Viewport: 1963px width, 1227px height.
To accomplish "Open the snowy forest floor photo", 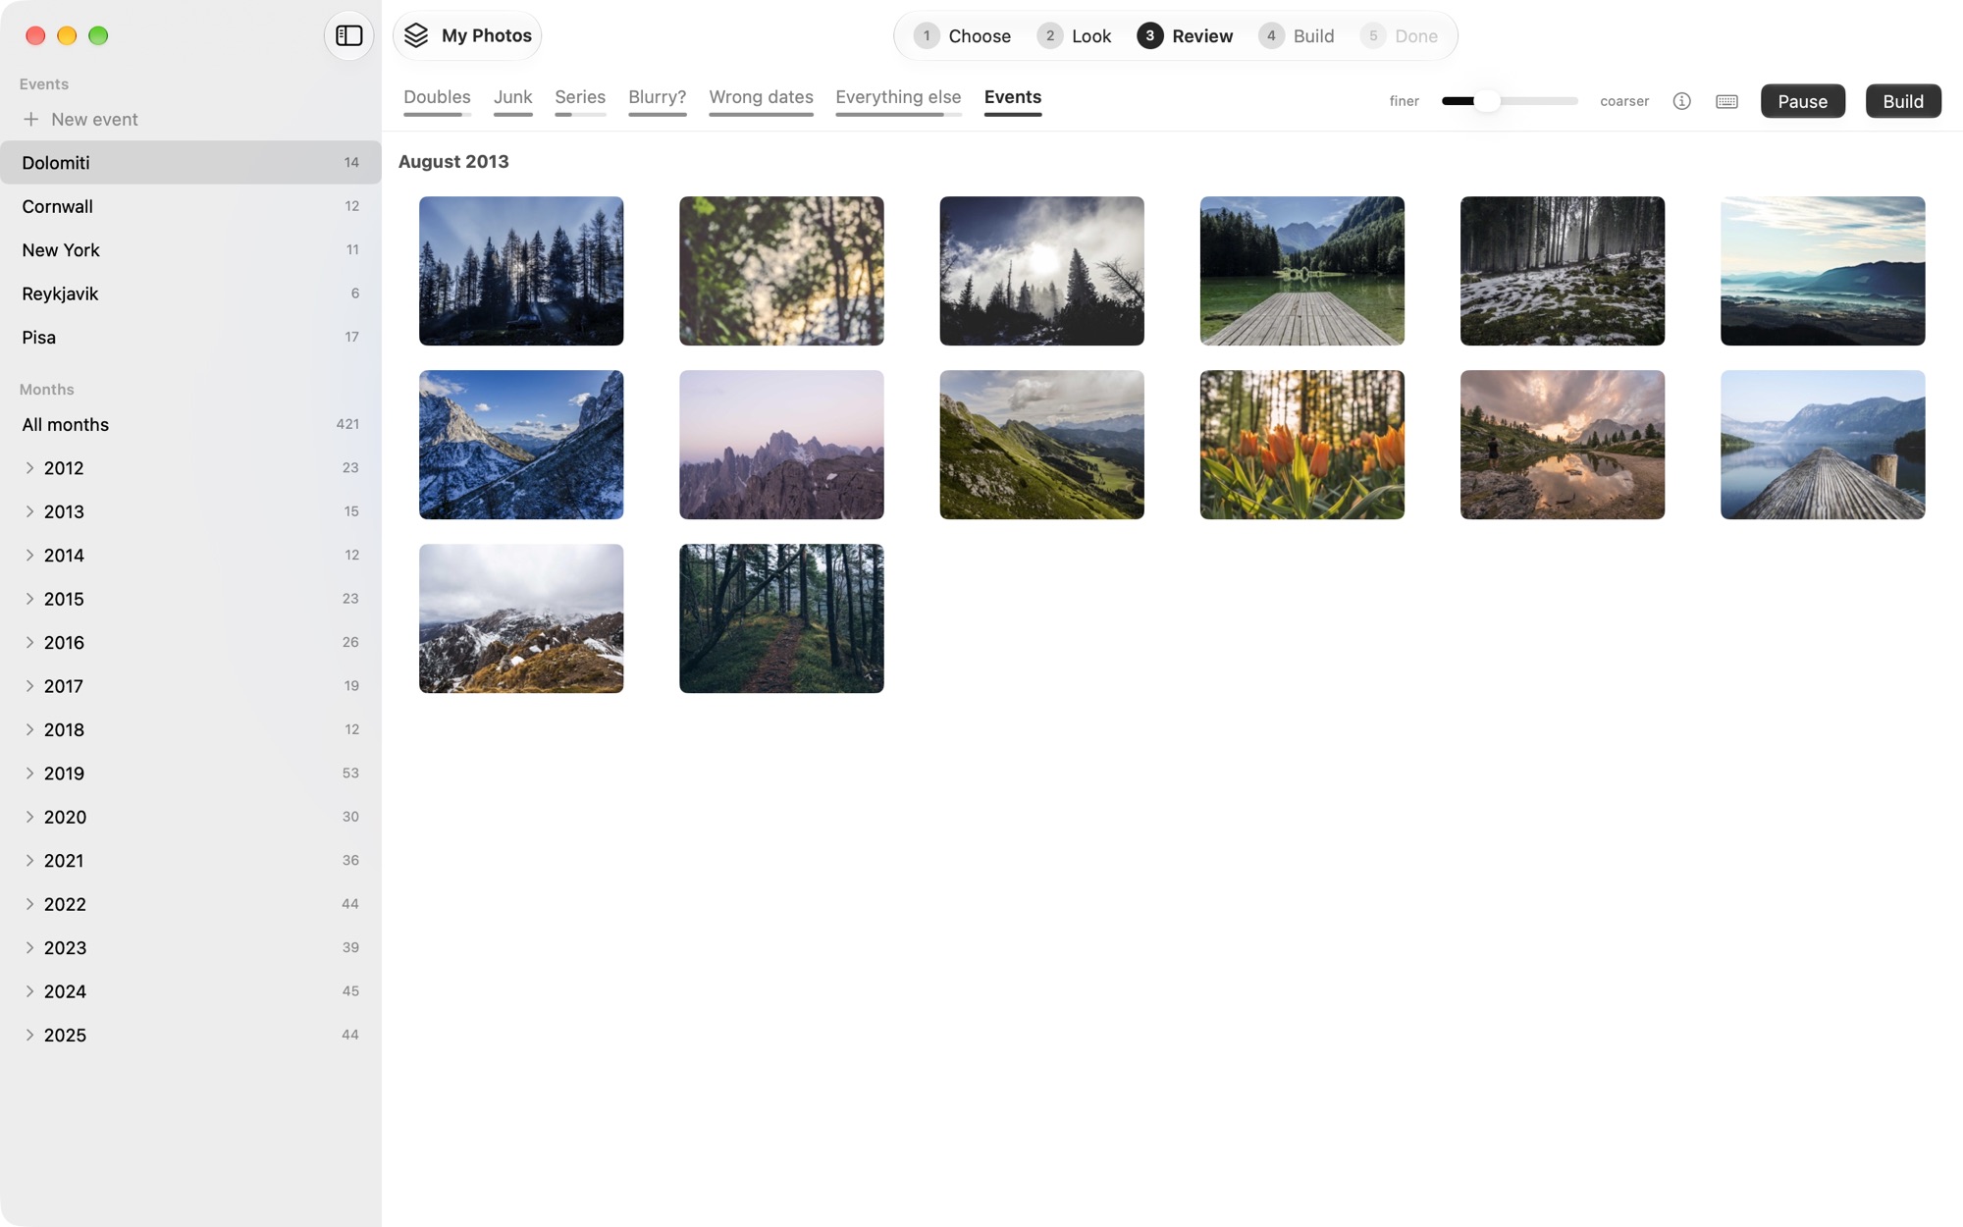I will pyautogui.click(x=1562, y=271).
